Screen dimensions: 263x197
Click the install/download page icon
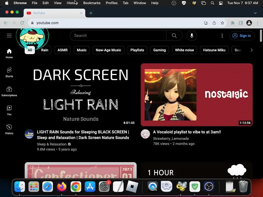[206, 23]
